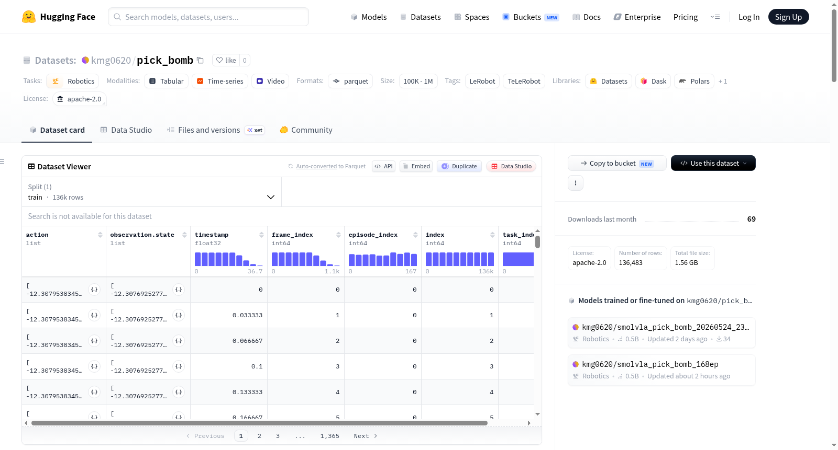This screenshot has height=450, width=838.
Task: Sort by the observation.state column
Action: pos(184,235)
